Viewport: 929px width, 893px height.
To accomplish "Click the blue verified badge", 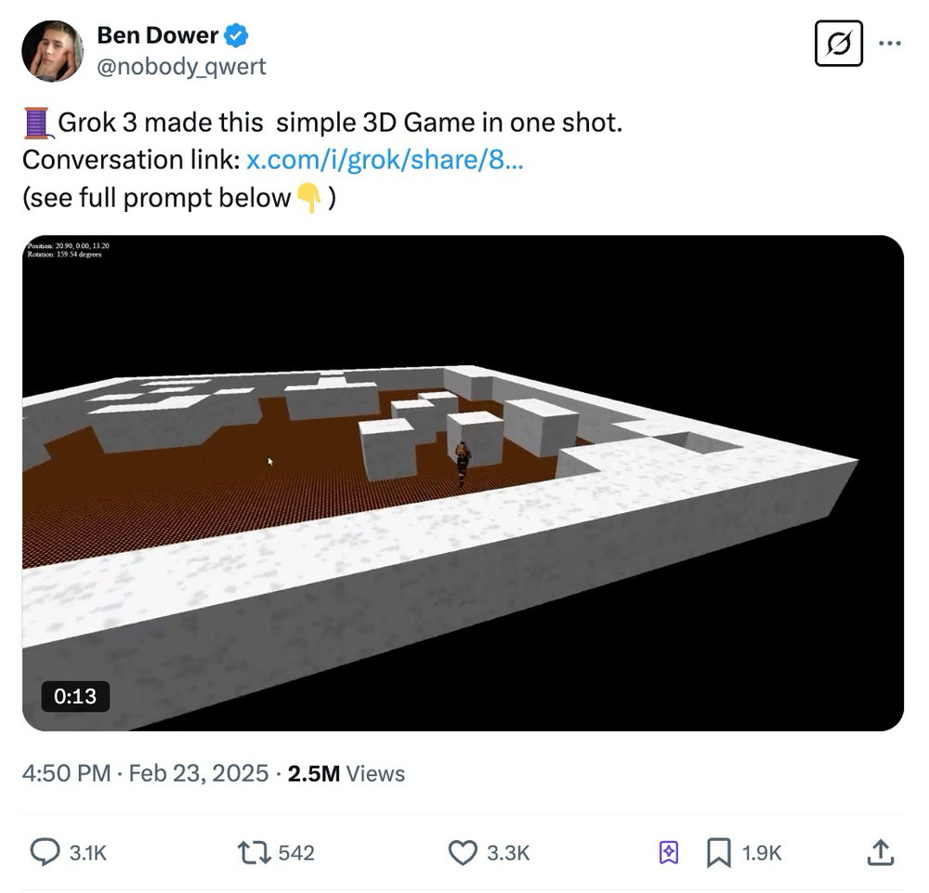I will tap(238, 36).
